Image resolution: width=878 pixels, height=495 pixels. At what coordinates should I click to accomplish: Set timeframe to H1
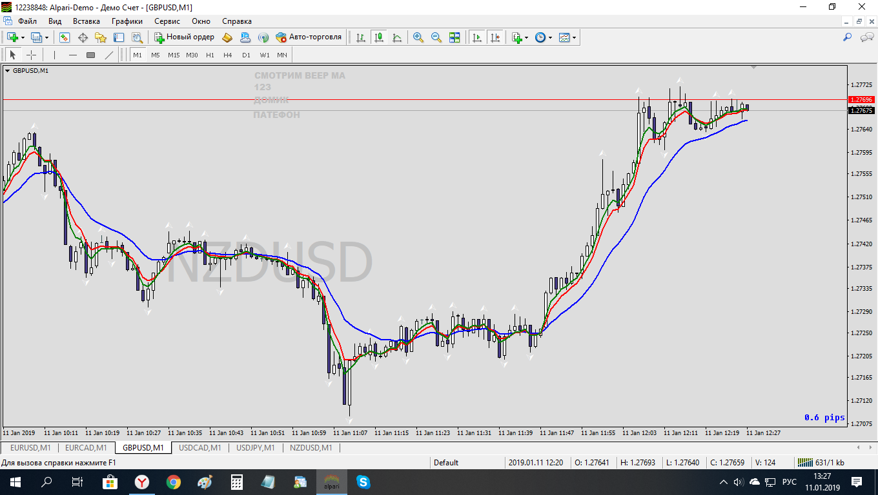pyautogui.click(x=210, y=55)
